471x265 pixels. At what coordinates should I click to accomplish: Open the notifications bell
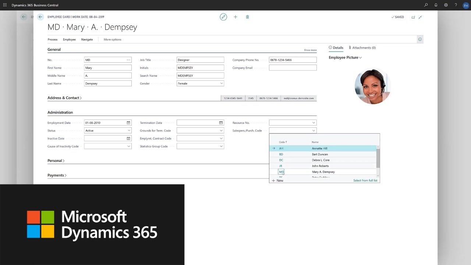pyautogui.click(x=436, y=5)
